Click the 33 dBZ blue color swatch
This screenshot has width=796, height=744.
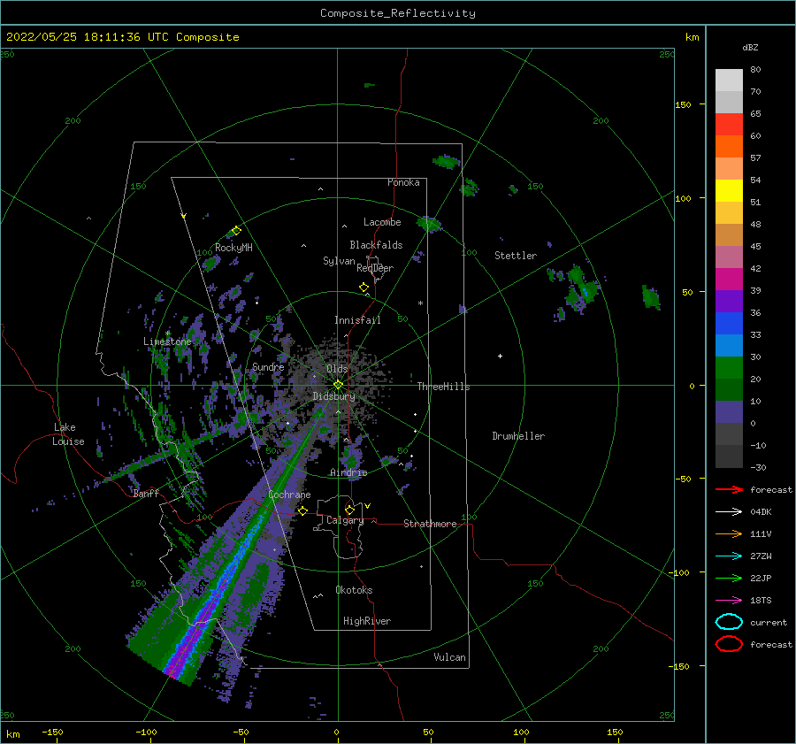(x=729, y=345)
